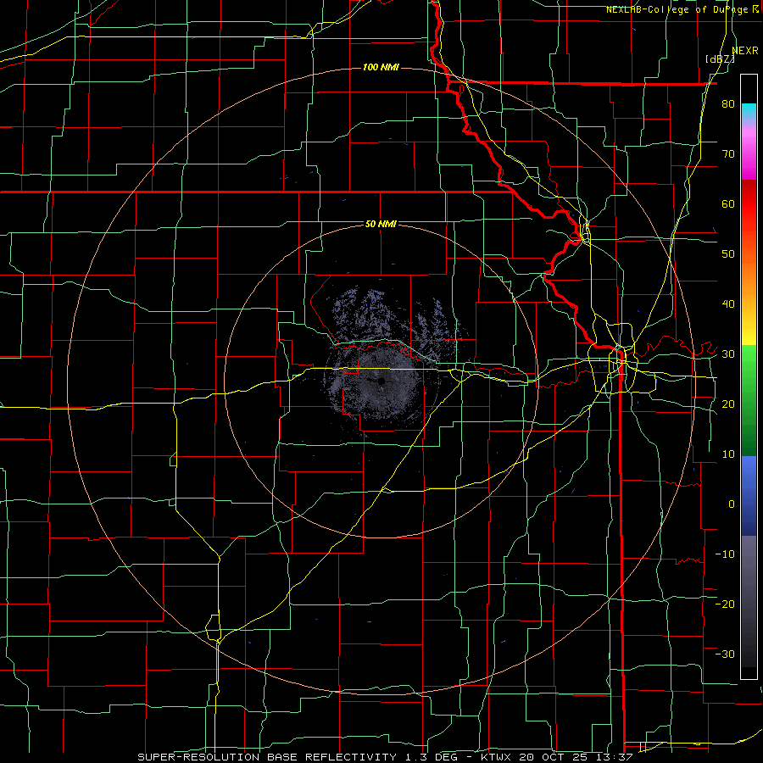
Task: Click the 50 dBZ legend value
Action: click(x=728, y=254)
